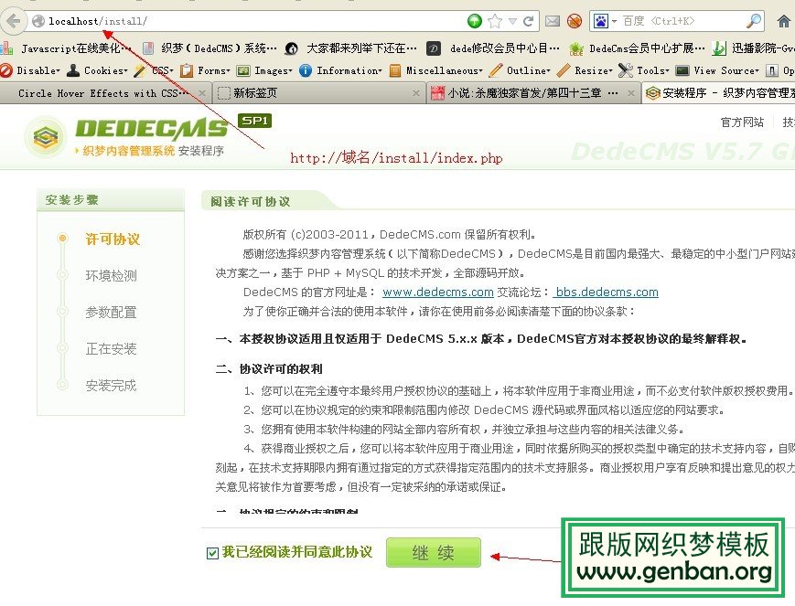Open the 迅播影院 bookmark
This screenshot has height=606, width=795.
point(754,48)
